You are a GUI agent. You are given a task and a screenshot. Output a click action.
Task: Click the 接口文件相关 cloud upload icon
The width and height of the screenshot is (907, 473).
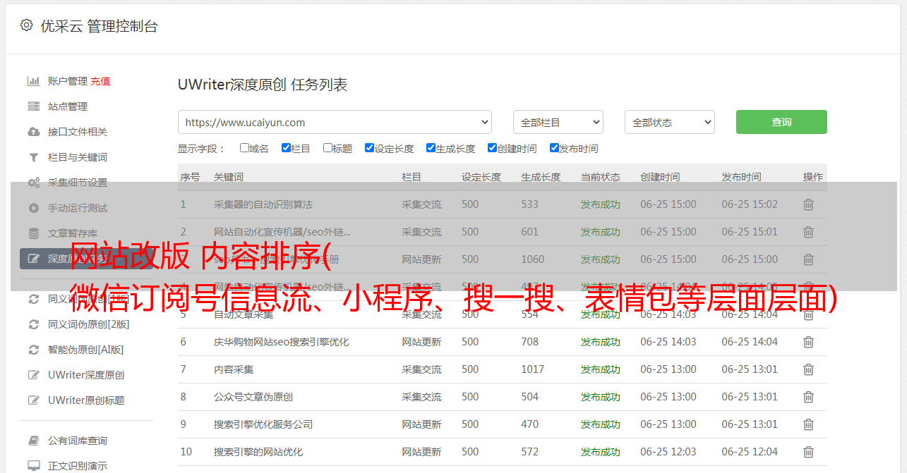(33, 132)
